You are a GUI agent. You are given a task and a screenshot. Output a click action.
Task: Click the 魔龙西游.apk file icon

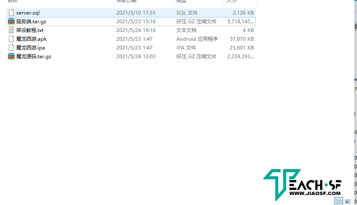point(11,39)
